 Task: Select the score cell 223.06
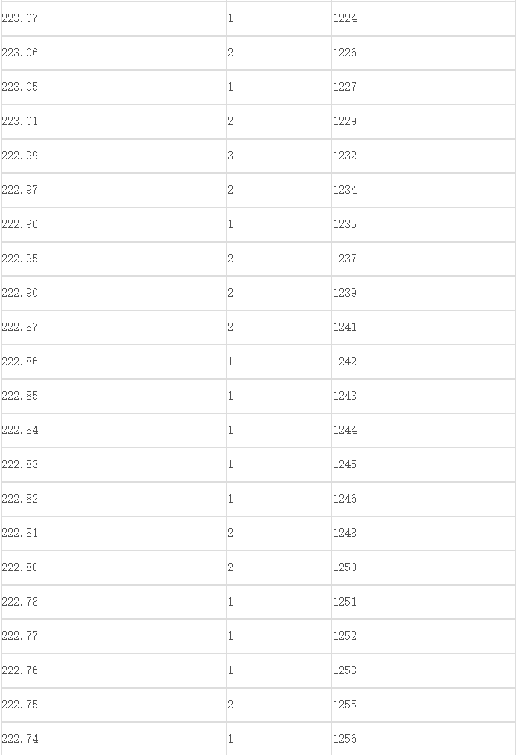(x=114, y=53)
